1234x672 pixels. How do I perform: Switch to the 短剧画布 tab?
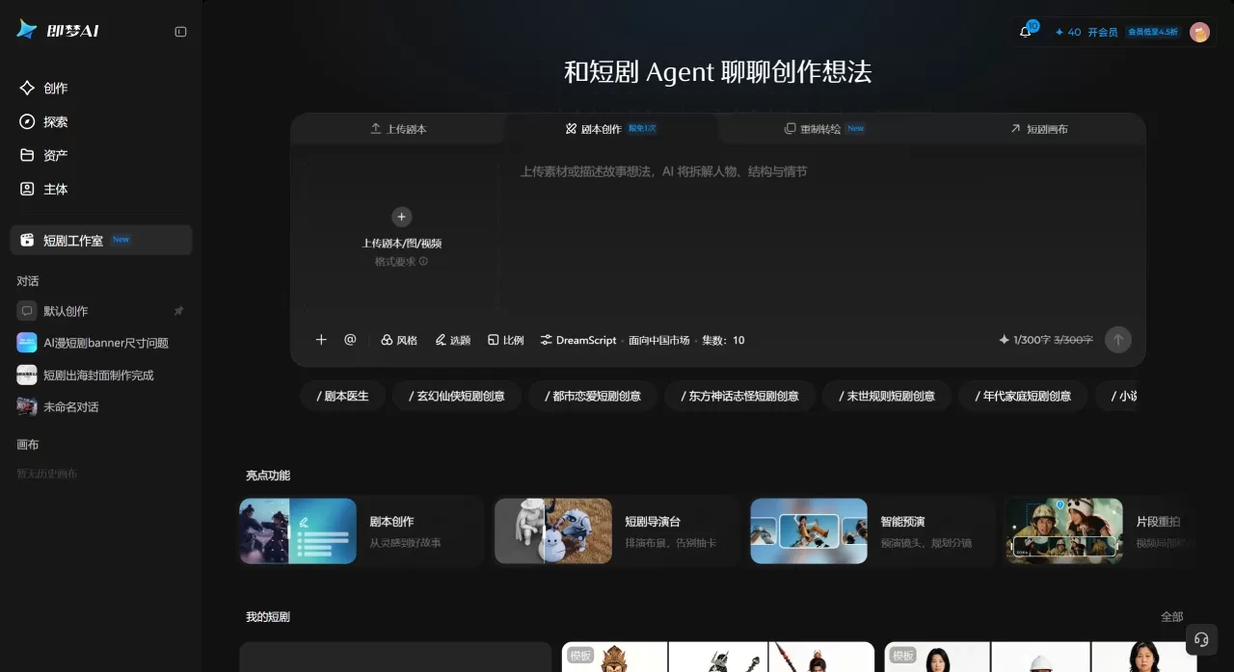pos(1038,128)
